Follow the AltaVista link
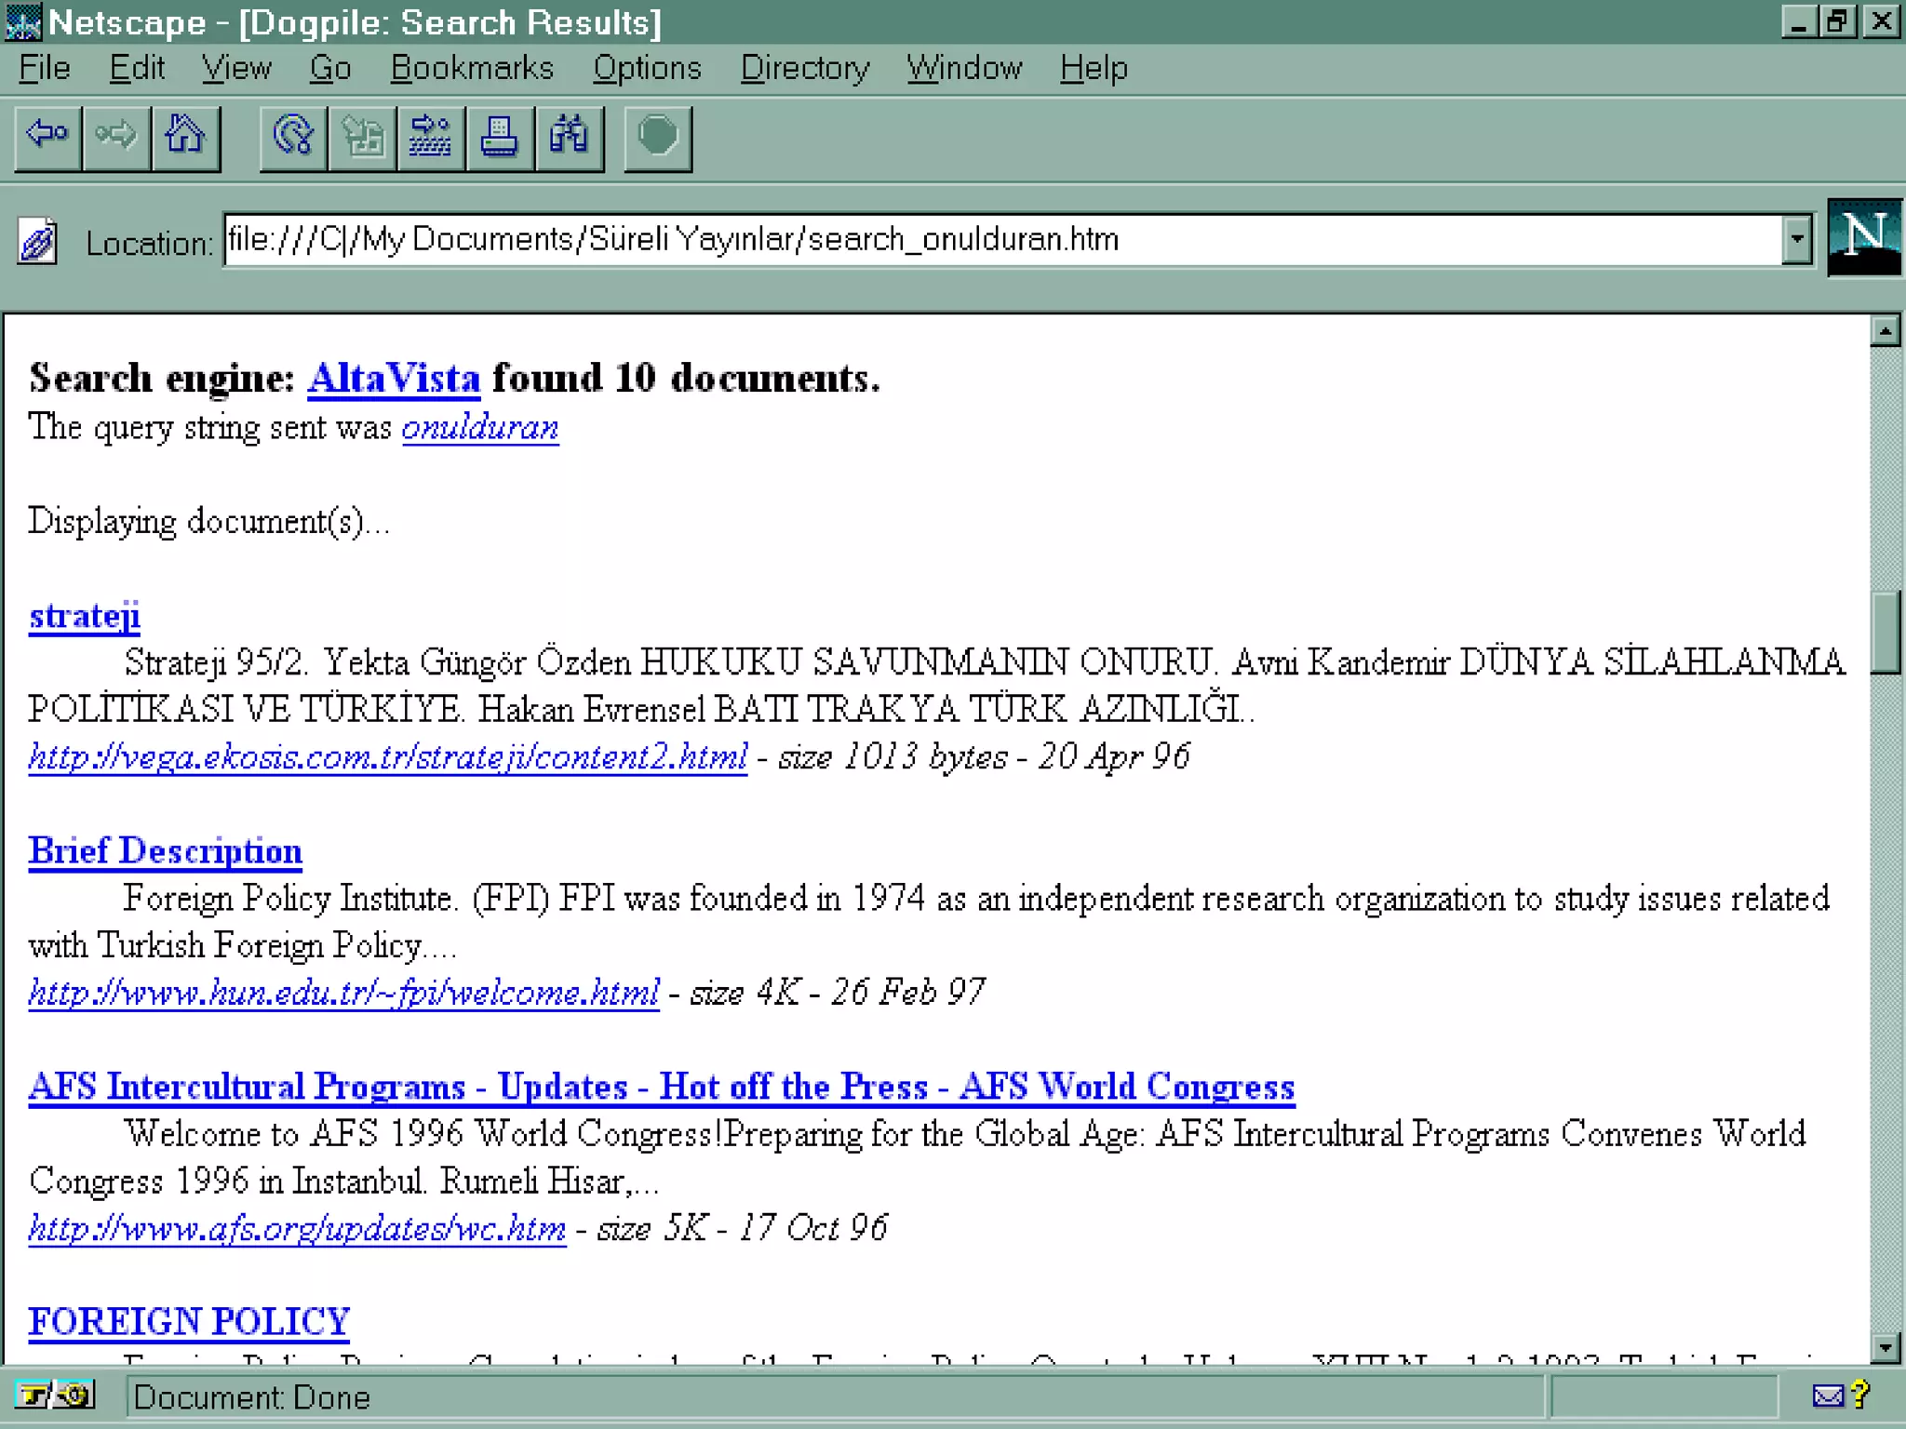 coord(394,378)
